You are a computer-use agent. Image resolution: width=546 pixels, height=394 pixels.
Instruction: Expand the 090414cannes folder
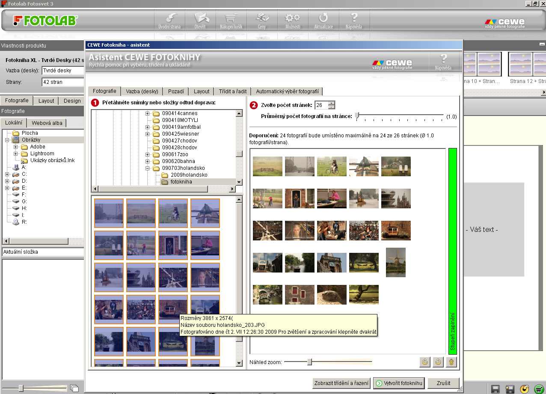148,113
